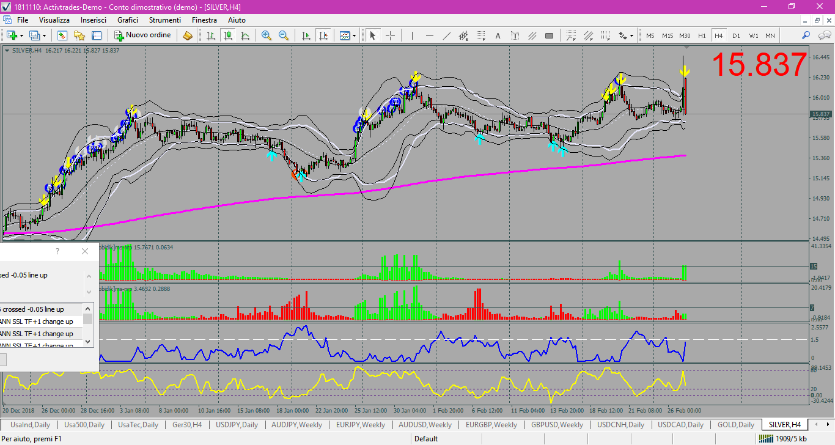Open the Inserisci menu
This screenshot has height=445, width=835.
94,20
